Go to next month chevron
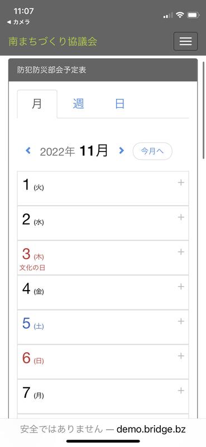This screenshot has width=206, height=447. [121, 150]
